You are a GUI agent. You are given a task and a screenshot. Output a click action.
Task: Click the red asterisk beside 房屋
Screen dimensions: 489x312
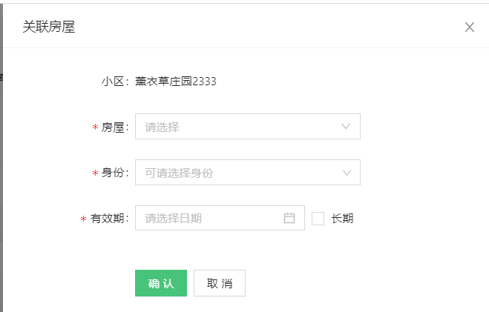pos(95,128)
